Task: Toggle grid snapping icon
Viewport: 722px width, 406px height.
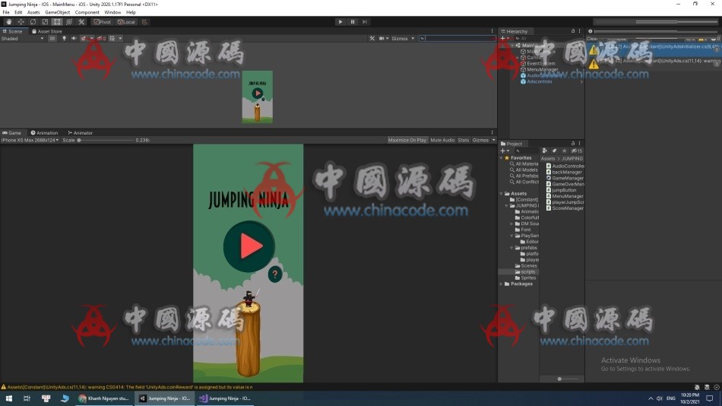Action: pyautogui.click(x=144, y=21)
